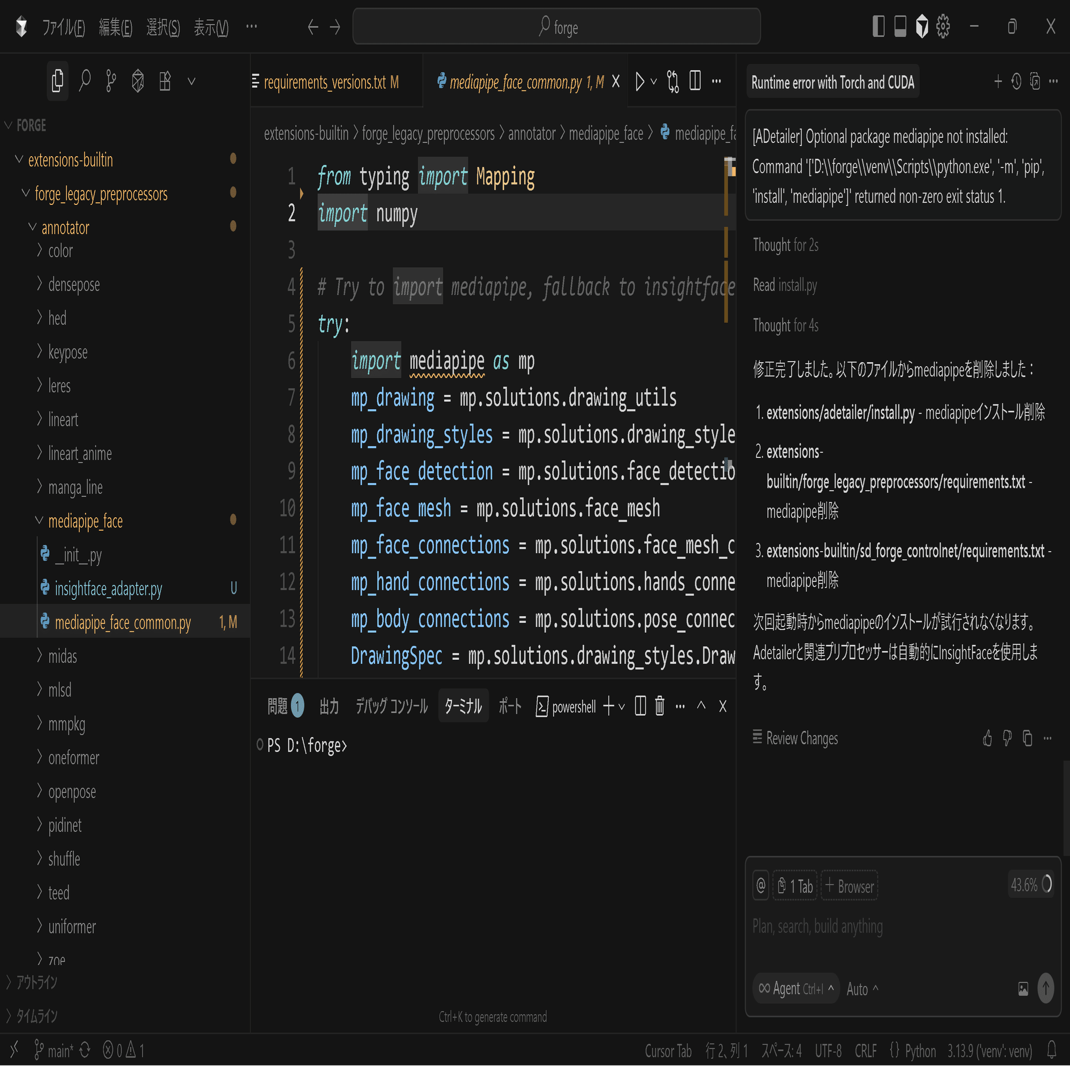This screenshot has height=1070, width=1070.
Task: Show chat history clock icon
Action: tap(1016, 82)
